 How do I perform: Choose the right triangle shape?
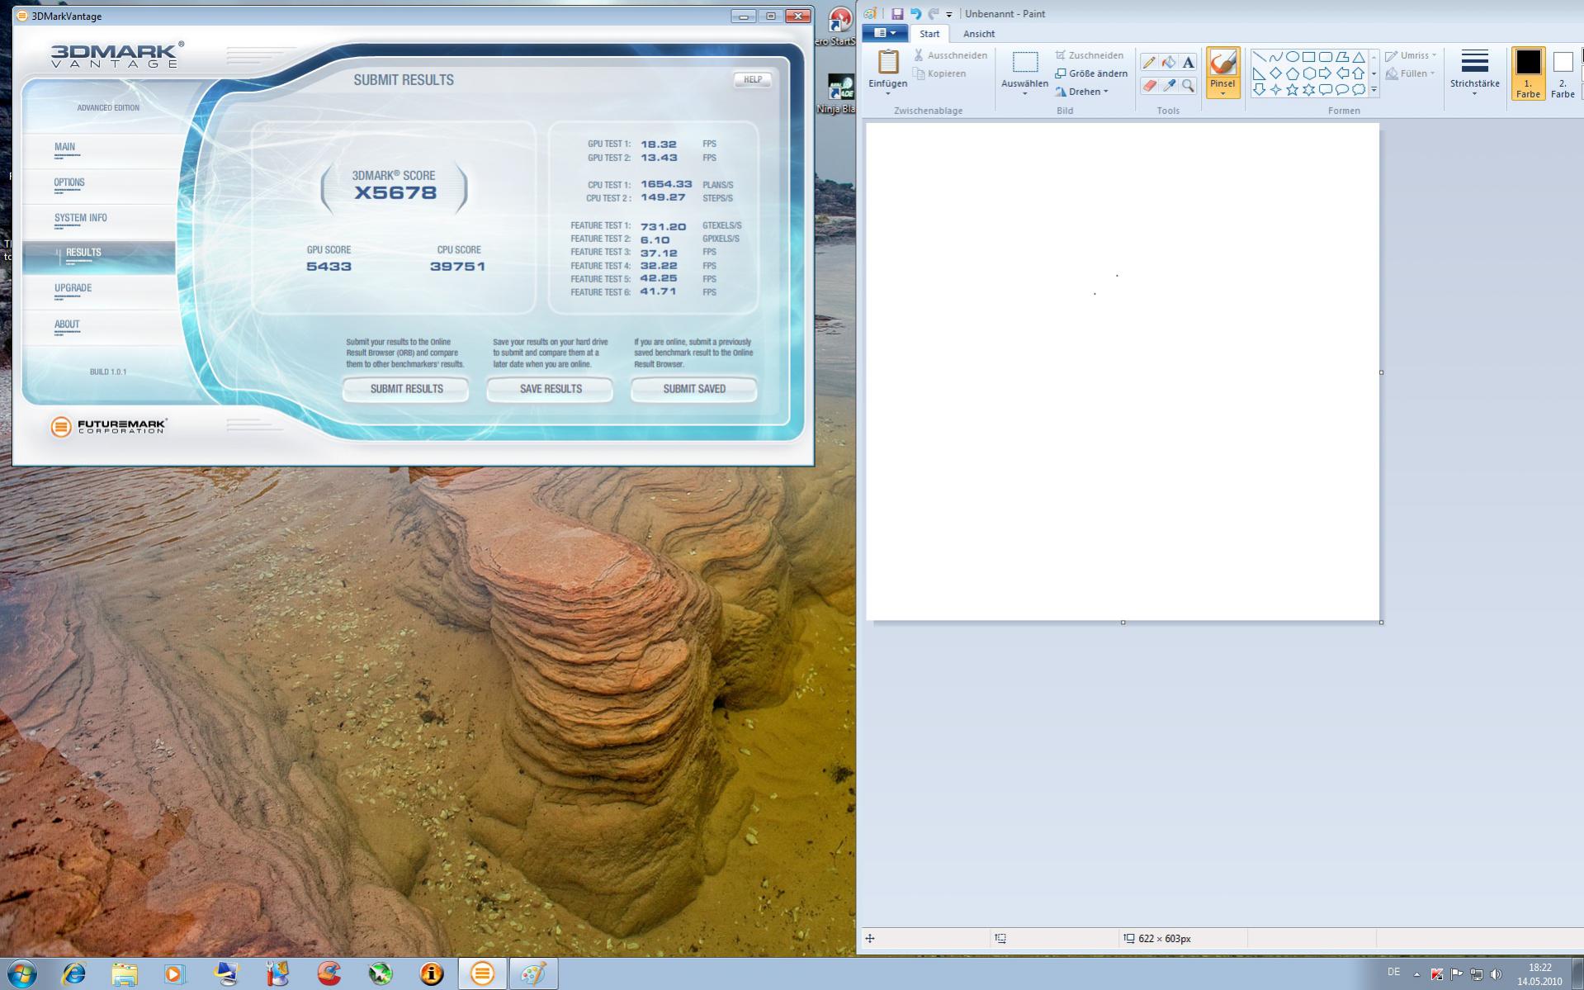click(1260, 73)
